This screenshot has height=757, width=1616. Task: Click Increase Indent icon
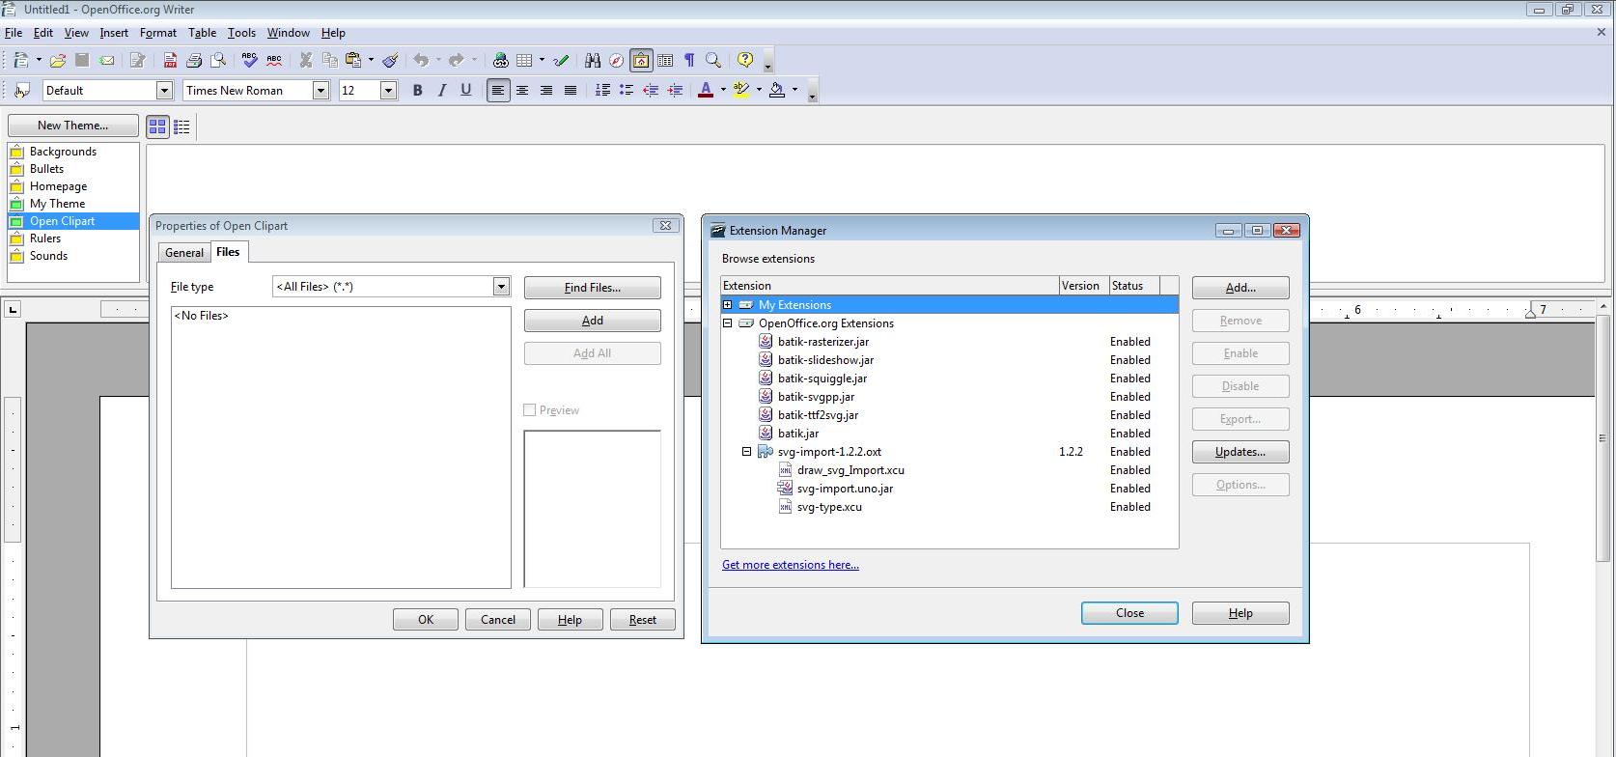[675, 90]
